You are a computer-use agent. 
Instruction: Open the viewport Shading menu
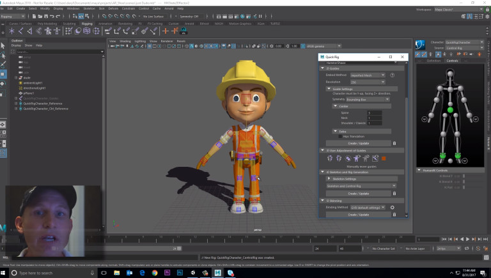pyautogui.click(x=125, y=41)
